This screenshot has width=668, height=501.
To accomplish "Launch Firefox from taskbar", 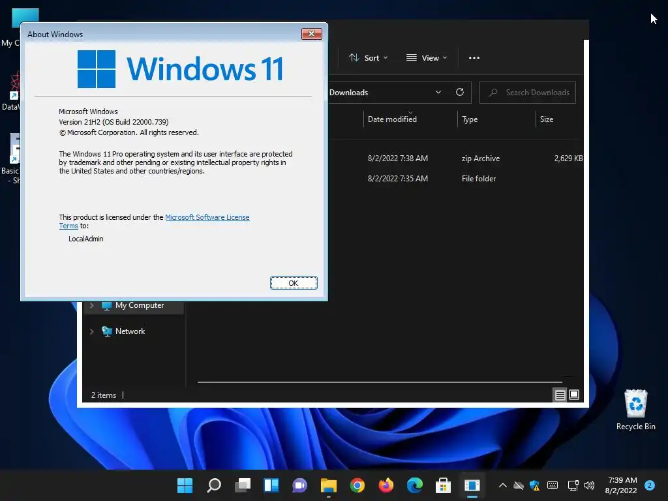I will click(x=386, y=485).
